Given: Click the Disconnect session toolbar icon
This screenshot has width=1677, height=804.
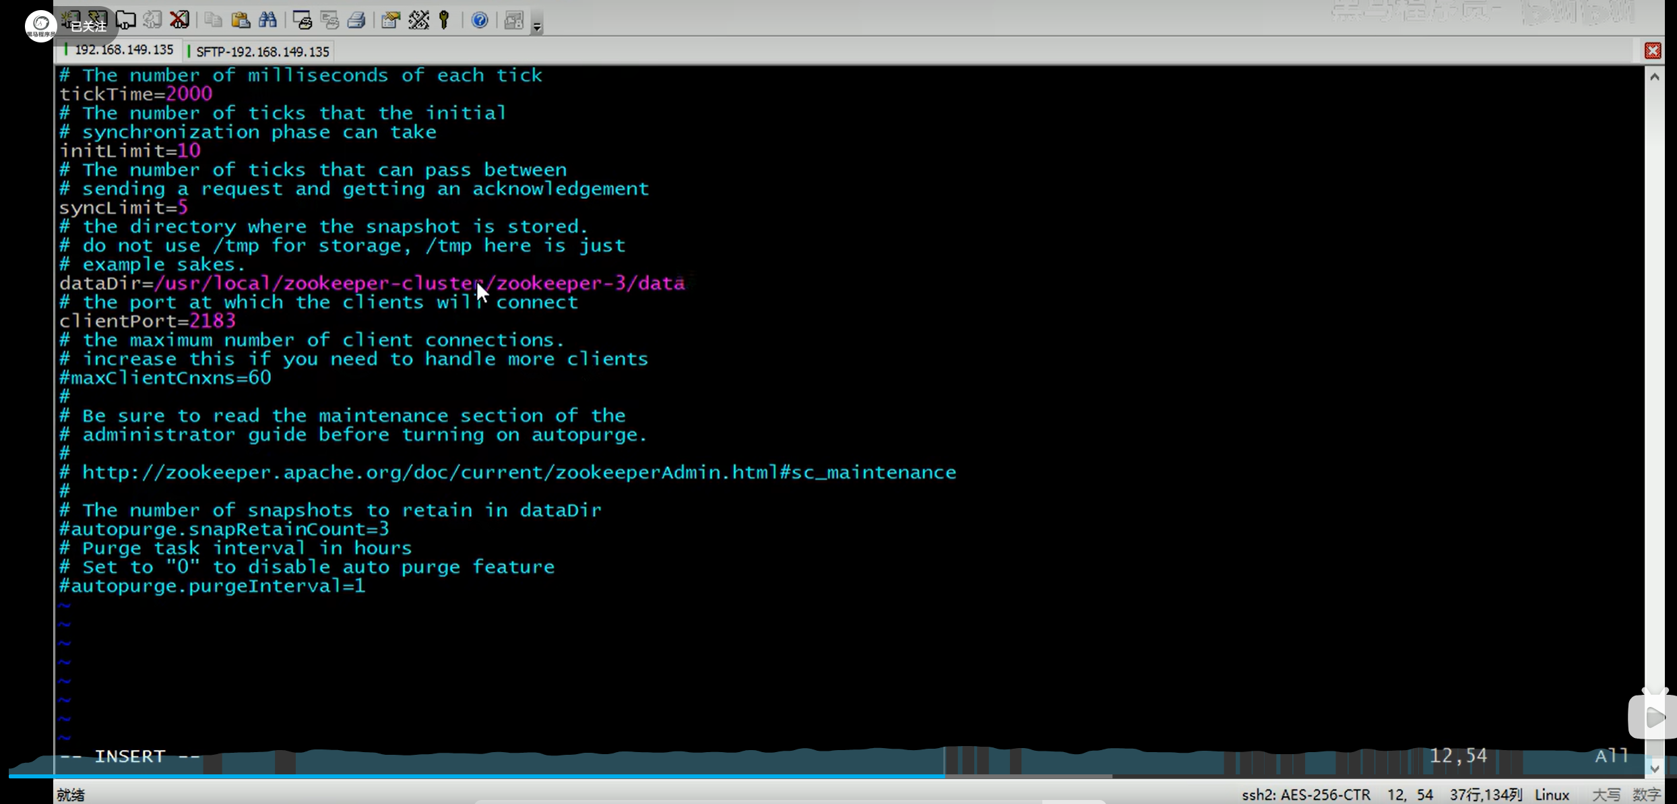Looking at the screenshot, I should 179,20.
